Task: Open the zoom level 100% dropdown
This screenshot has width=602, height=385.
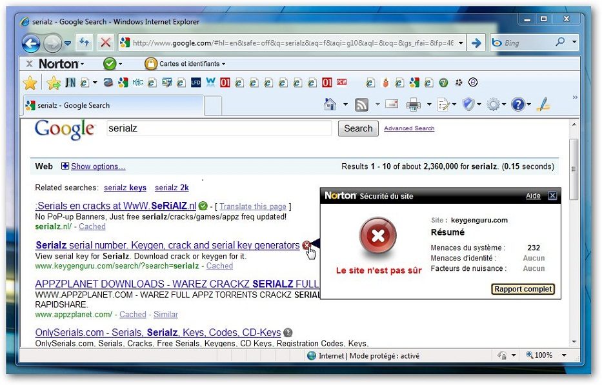Action: coord(564,355)
